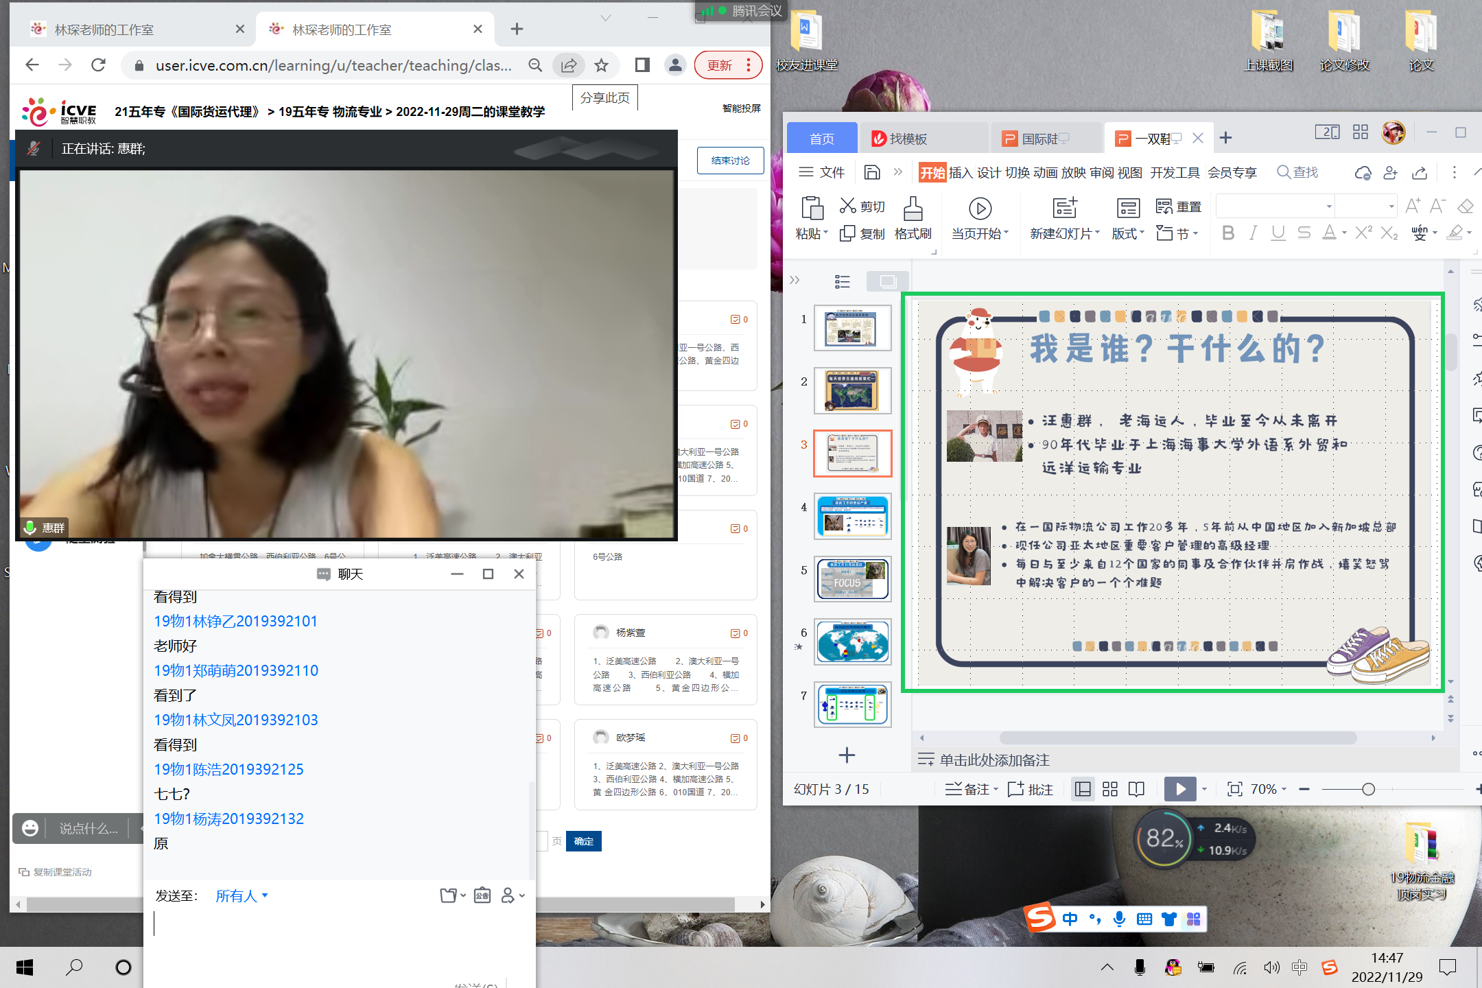Viewport: 1482px width, 988px height.
Task: Switch to the 首页 home tab
Action: 821,139
